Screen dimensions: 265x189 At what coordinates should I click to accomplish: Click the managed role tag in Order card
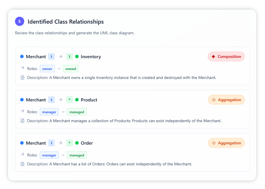pyautogui.click(x=77, y=155)
